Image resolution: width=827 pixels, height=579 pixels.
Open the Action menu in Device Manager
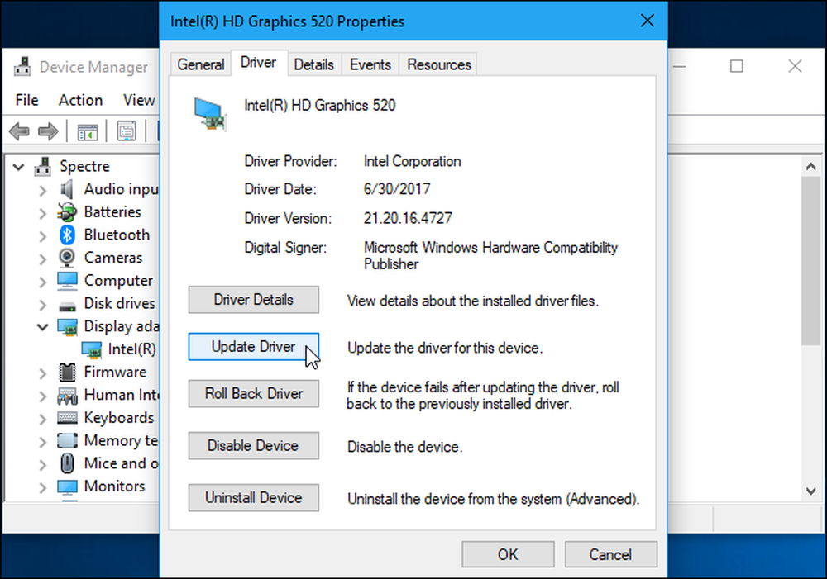(81, 100)
